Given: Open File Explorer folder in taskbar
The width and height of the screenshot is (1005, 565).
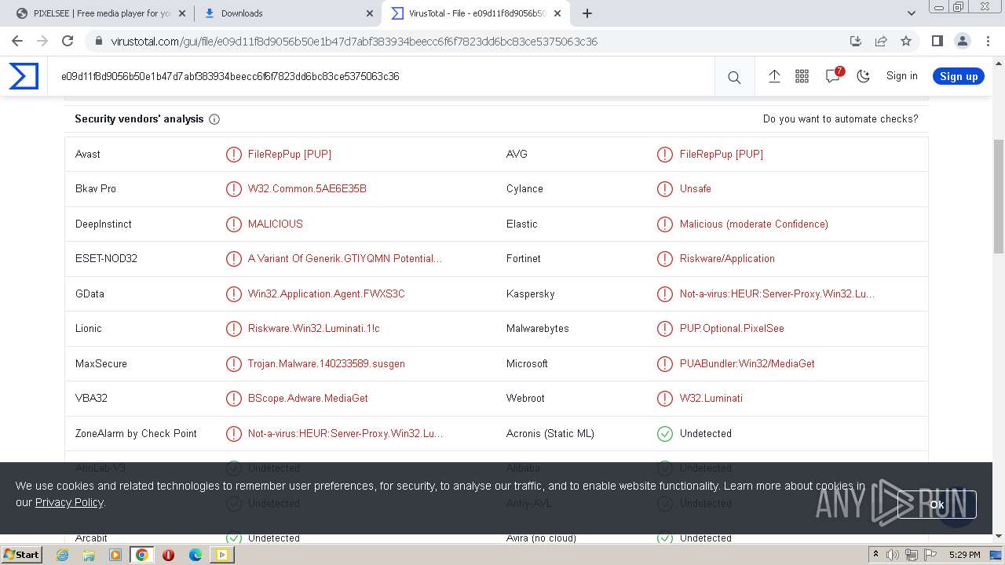Looking at the screenshot, I should click(89, 555).
